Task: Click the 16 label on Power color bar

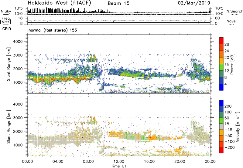Action: coord(227,64)
